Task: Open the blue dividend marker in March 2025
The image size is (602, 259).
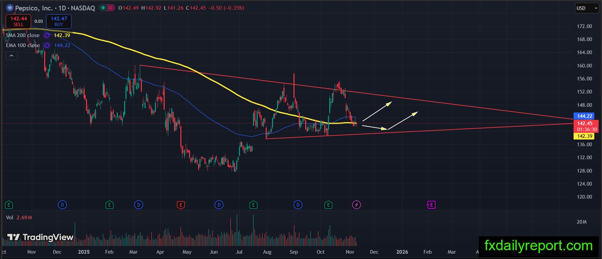Action: (139, 205)
